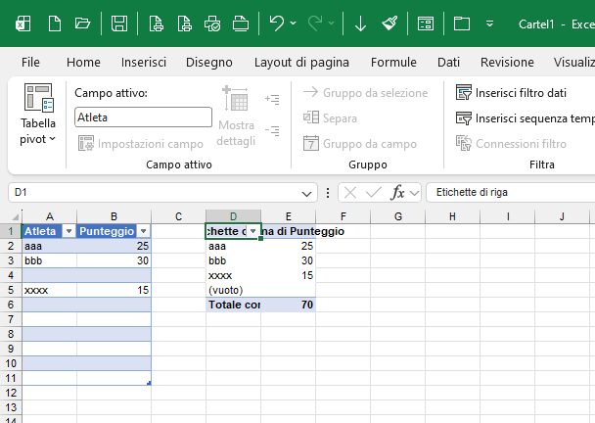Click the quick print printer icon
The width and height of the screenshot is (595, 423).
(241, 23)
